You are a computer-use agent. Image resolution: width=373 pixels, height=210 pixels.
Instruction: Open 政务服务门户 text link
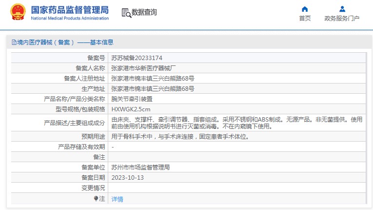pos(342,19)
